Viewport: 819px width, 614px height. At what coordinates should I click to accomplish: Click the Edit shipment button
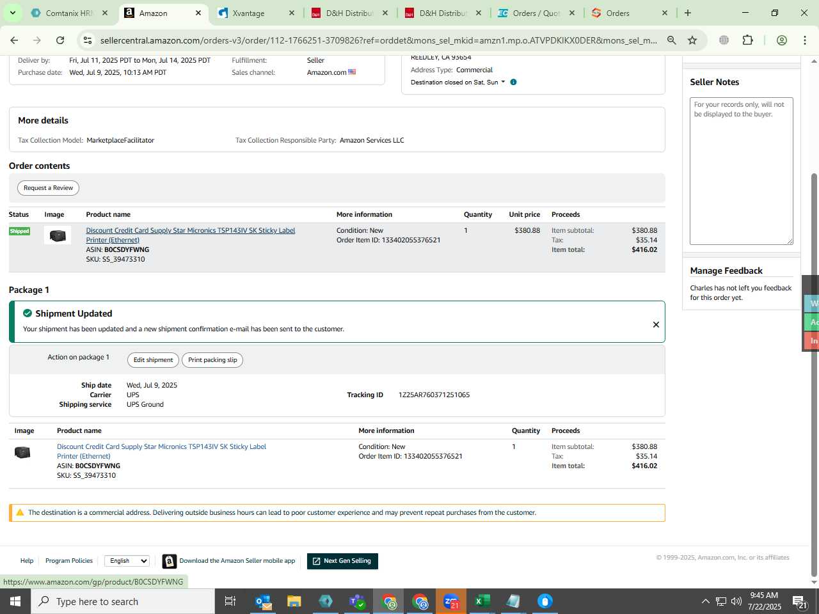point(153,360)
